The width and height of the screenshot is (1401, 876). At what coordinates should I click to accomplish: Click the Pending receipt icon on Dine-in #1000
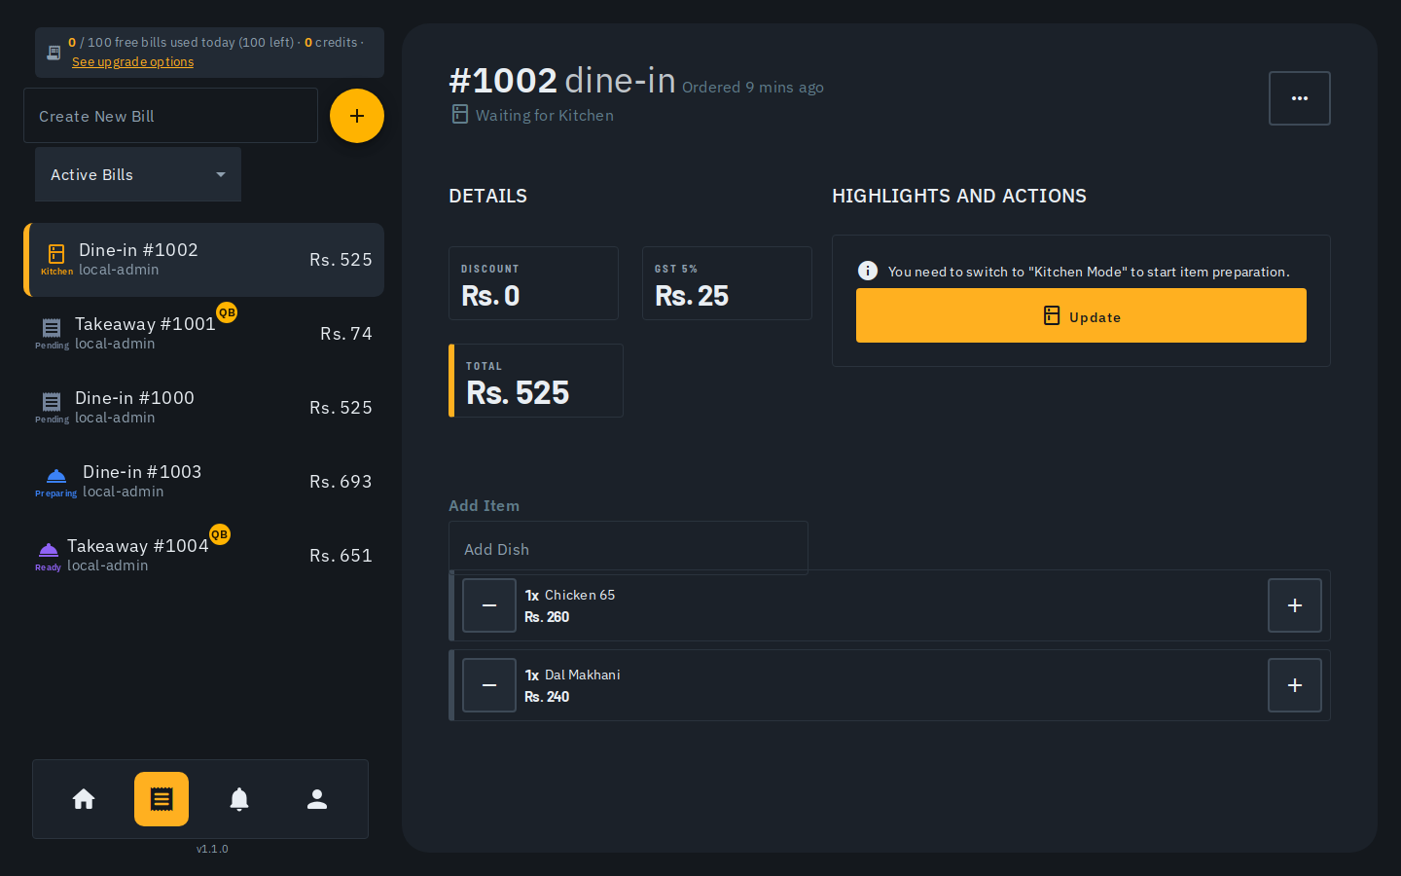point(52,402)
